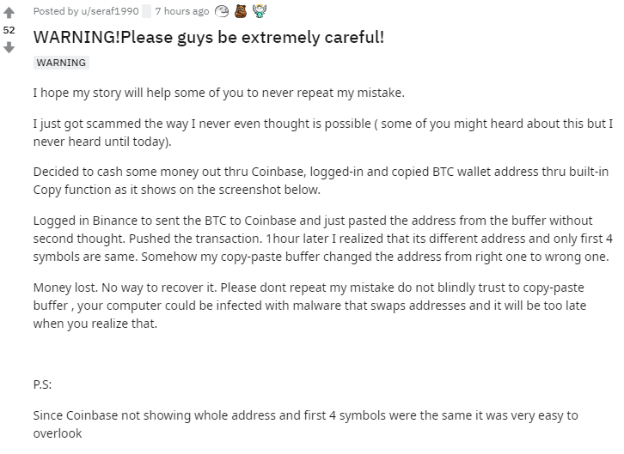Click the word 'Posted by' in the header

[56, 11]
